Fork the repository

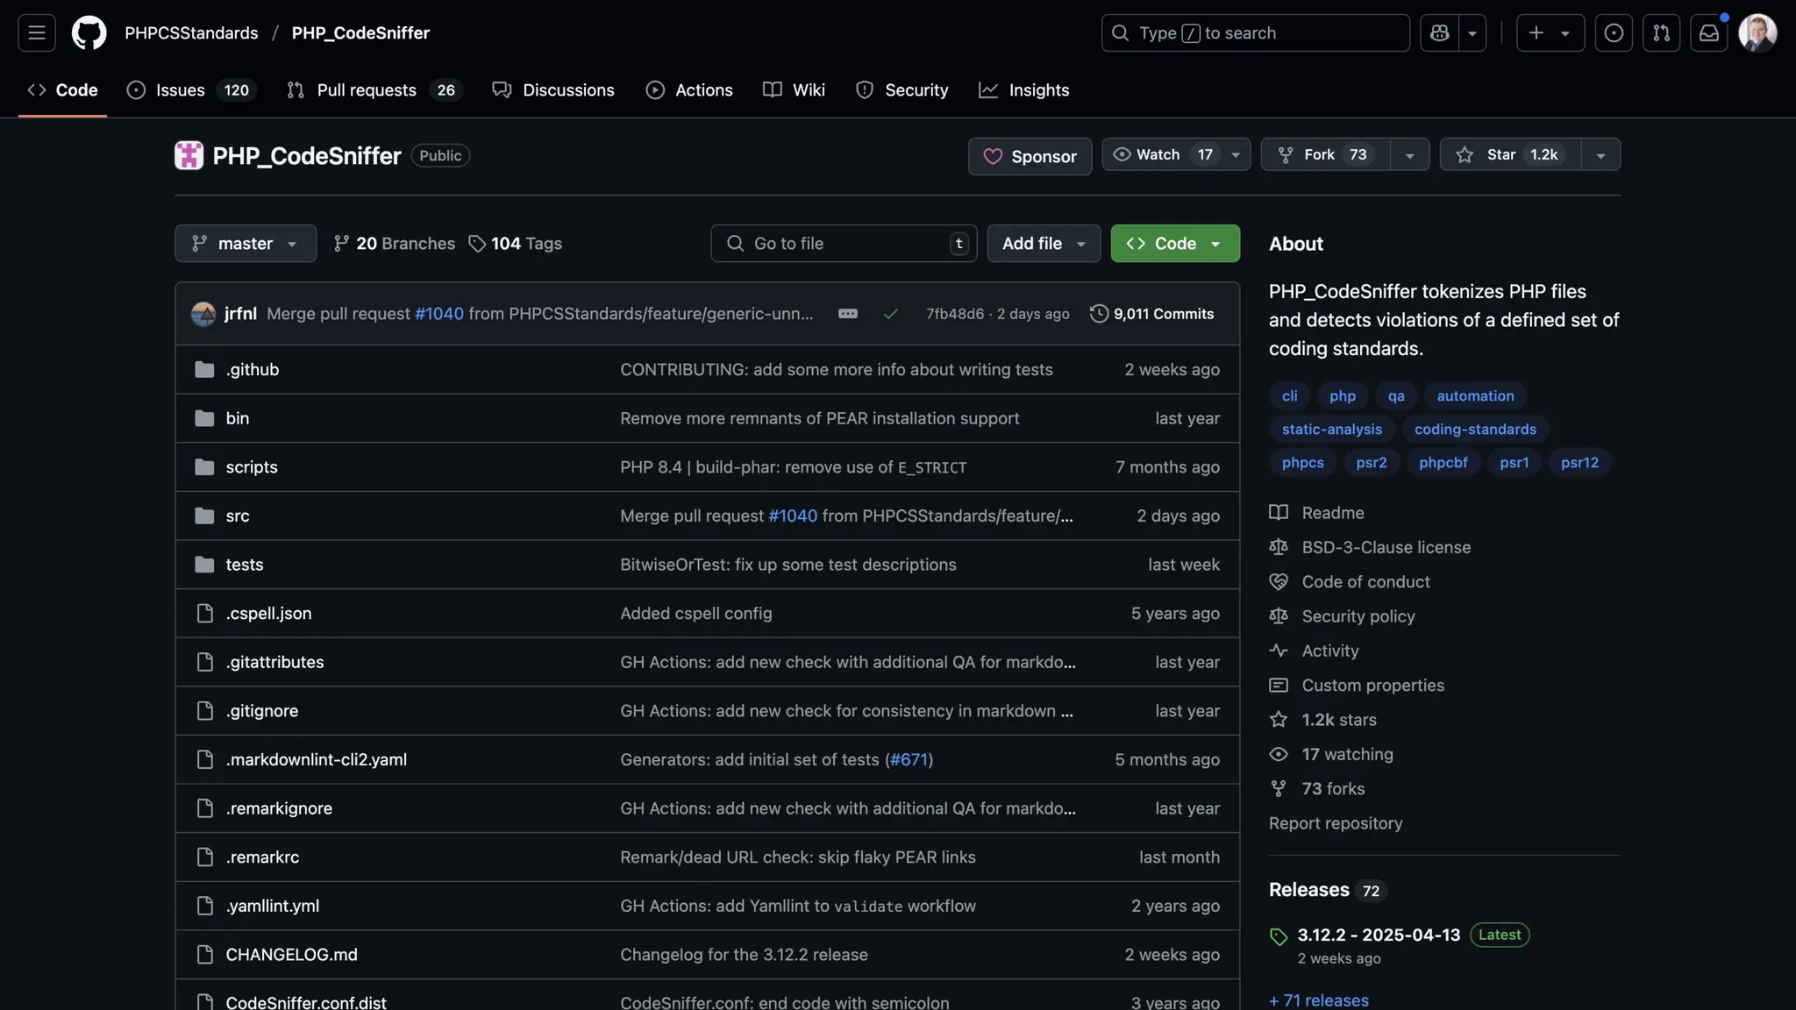(1325, 154)
